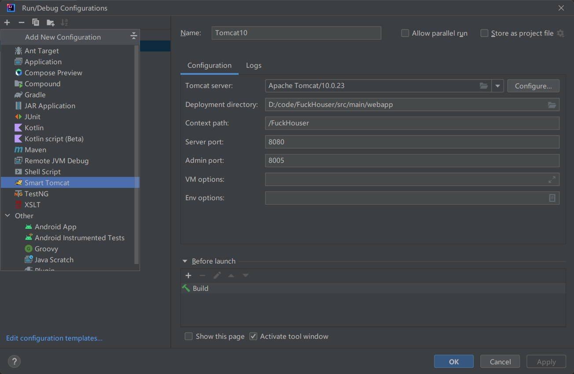Viewport: 574px width, 374px height.
Task: Check the Show this page option
Action: (188, 336)
